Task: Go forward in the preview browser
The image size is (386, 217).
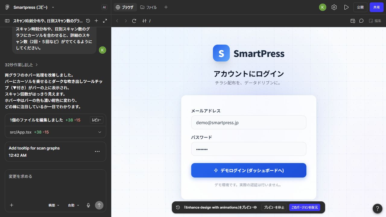Action: (x=126, y=21)
